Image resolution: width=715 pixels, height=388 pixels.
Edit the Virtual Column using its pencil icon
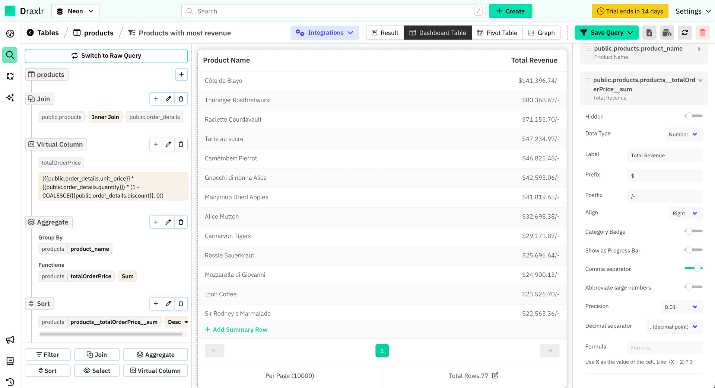point(168,144)
